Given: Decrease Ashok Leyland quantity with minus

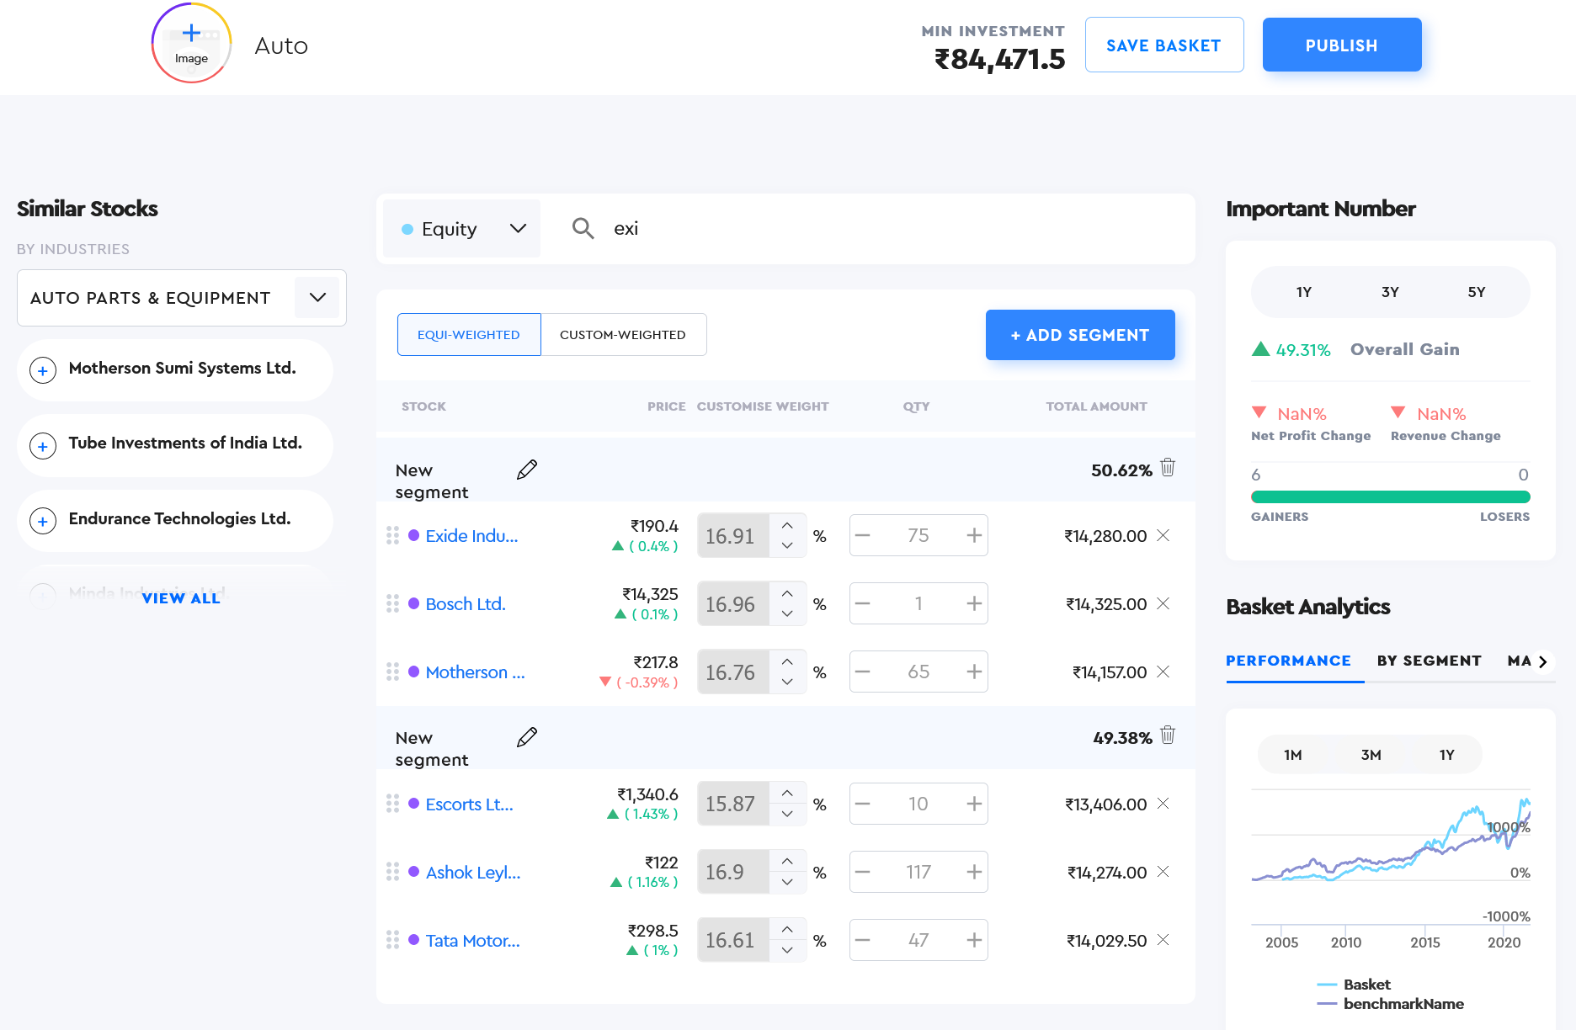Looking at the screenshot, I should (863, 872).
